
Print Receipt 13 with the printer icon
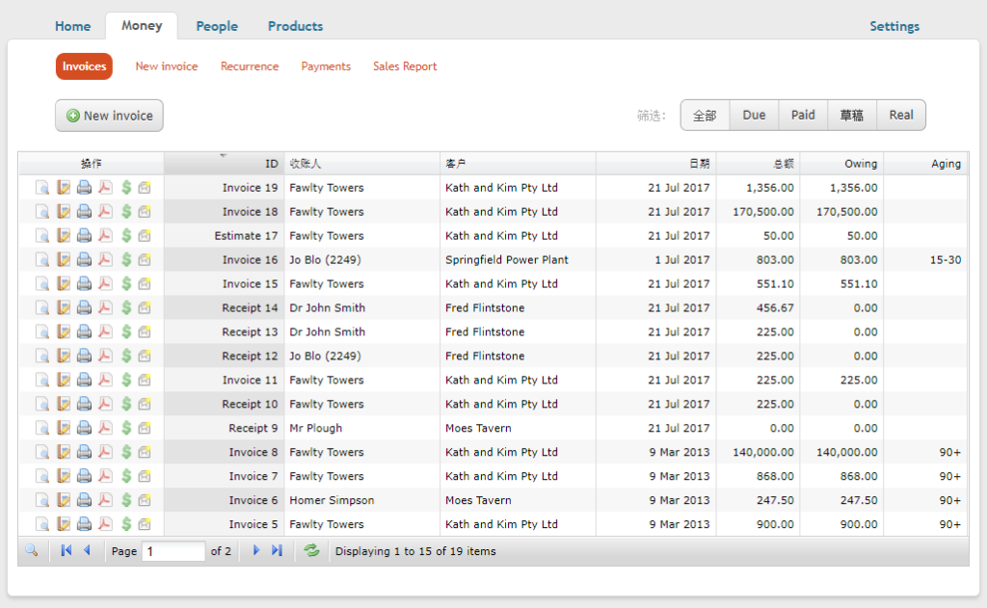[x=85, y=331]
